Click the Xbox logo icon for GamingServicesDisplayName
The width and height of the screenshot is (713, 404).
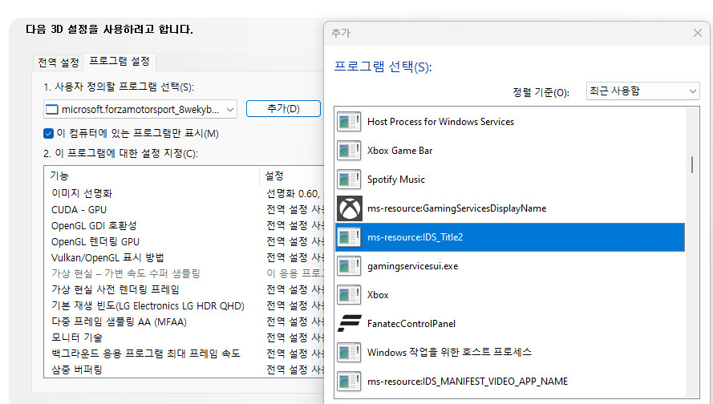click(x=349, y=208)
